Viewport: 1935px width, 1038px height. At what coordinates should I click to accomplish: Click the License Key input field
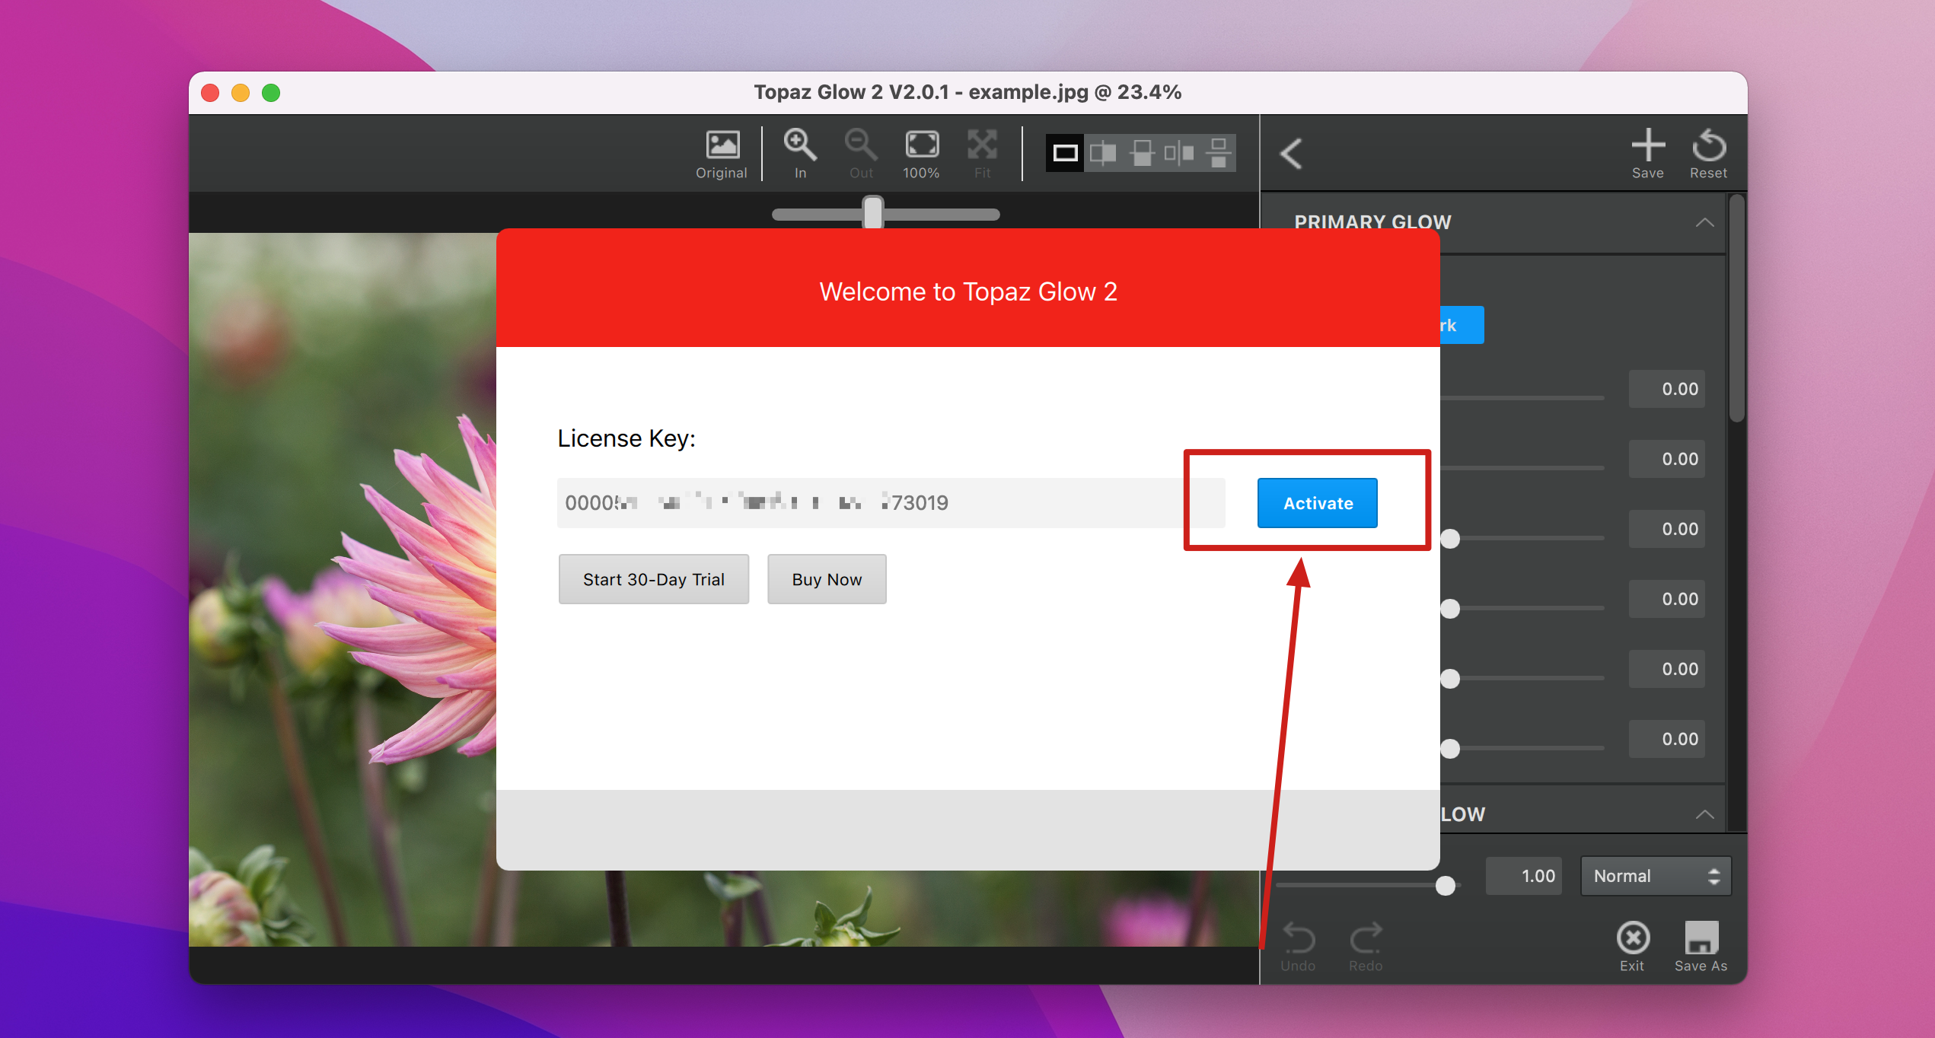(x=891, y=503)
